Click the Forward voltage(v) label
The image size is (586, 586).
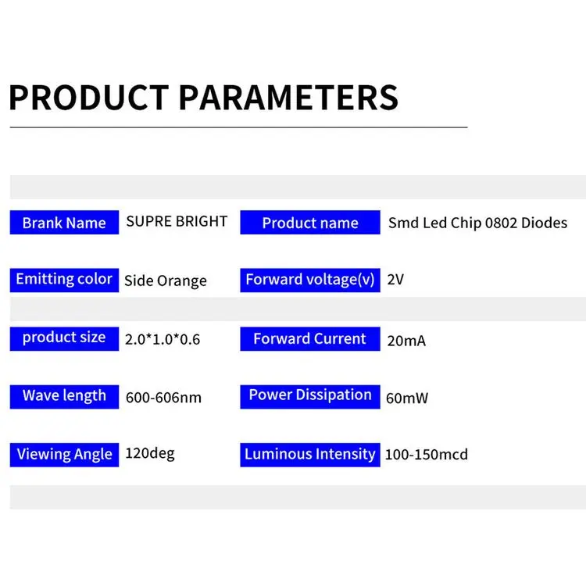pyautogui.click(x=310, y=279)
